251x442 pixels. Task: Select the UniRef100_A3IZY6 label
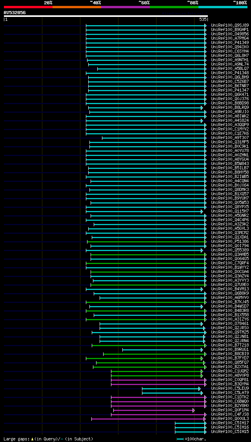point(230,319)
